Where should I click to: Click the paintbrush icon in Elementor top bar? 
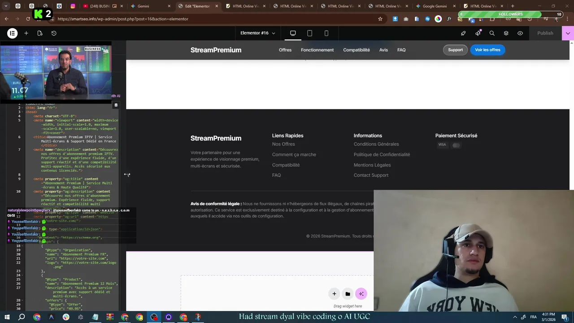463,33
